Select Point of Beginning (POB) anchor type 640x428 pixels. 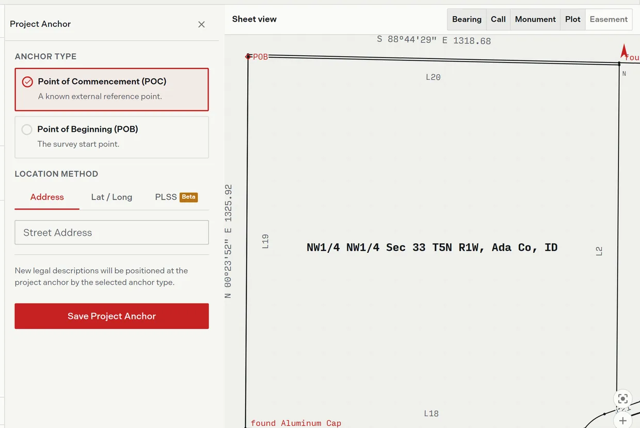click(x=111, y=137)
